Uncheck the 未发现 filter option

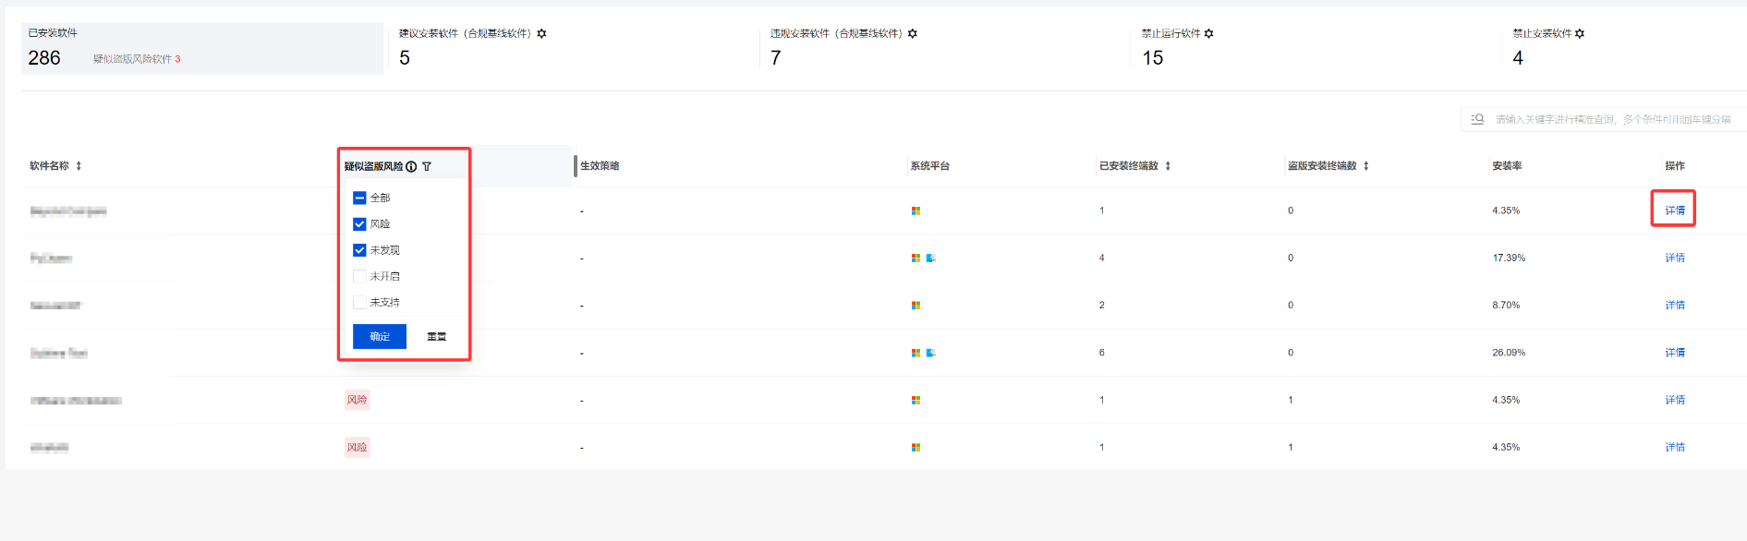pyautogui.click(x=359, y=250)
